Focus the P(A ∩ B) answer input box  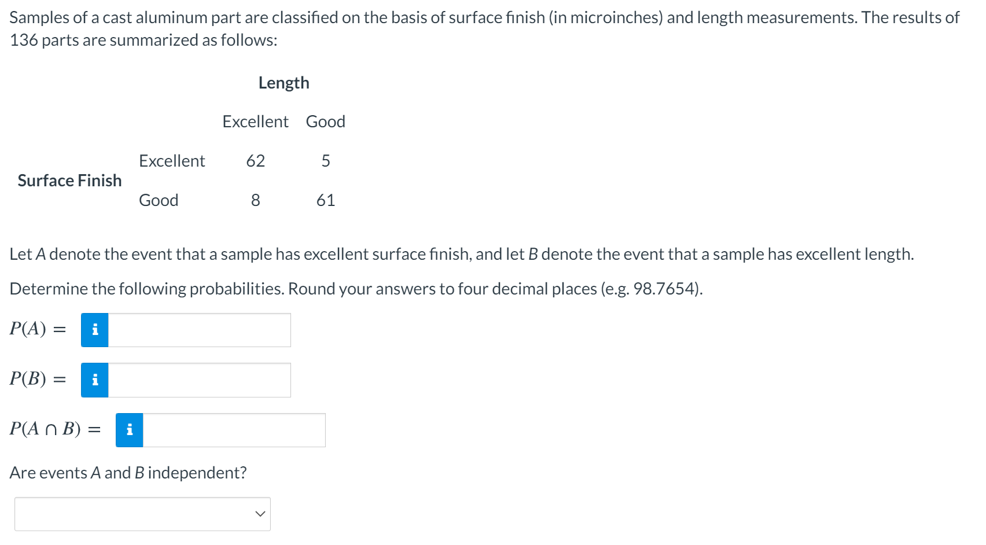click(234, 430)
